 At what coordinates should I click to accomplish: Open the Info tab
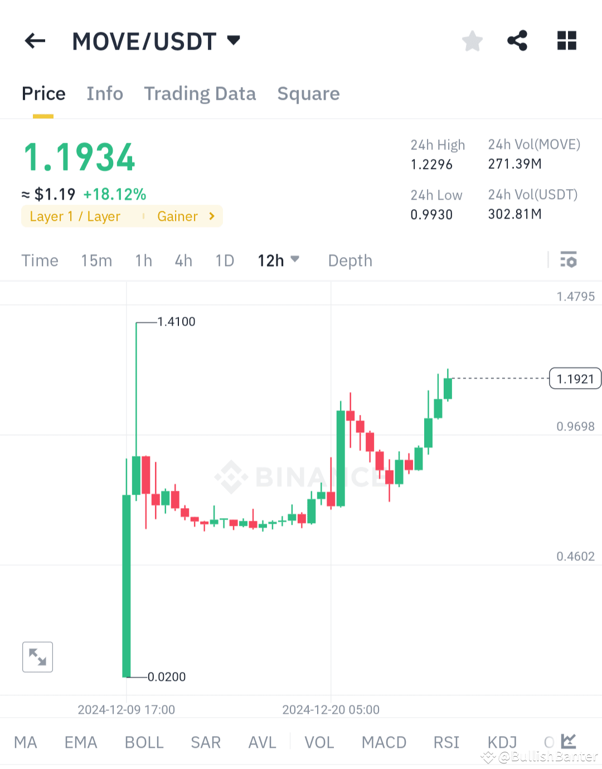tap(104, 94)
